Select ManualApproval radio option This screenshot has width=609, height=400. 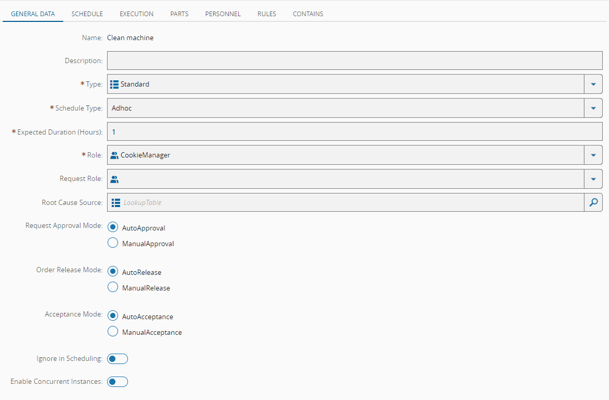113,243
